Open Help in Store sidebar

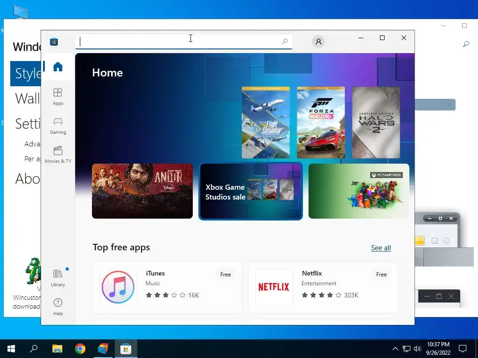tap(57, 307)
